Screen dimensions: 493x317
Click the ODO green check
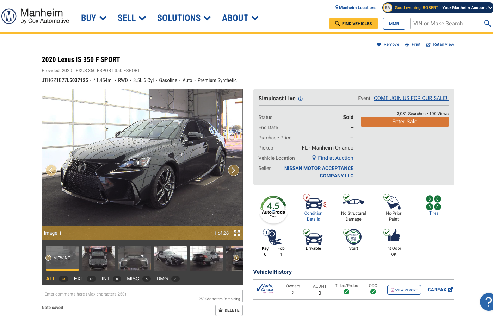[x=373, y=292]
